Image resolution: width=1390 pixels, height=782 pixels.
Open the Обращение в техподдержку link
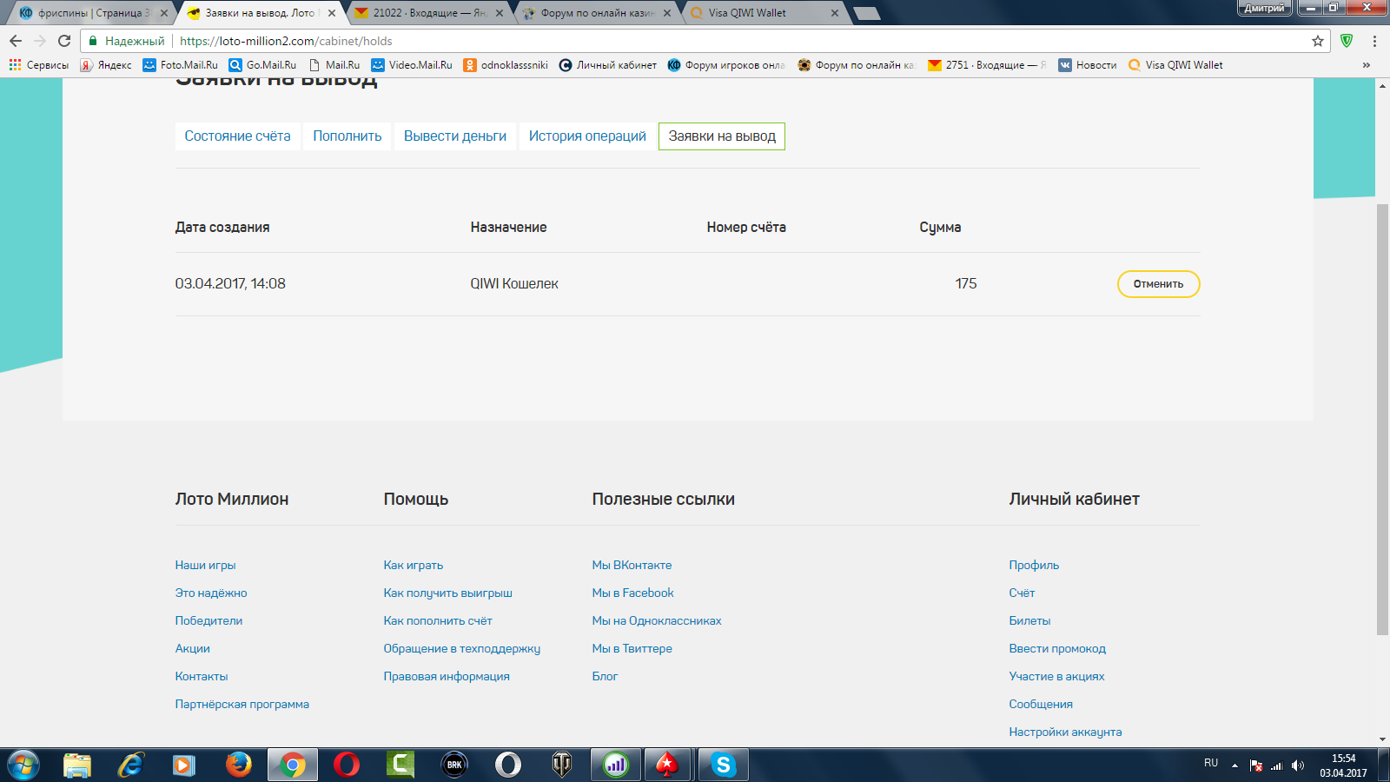pos(462,648)
